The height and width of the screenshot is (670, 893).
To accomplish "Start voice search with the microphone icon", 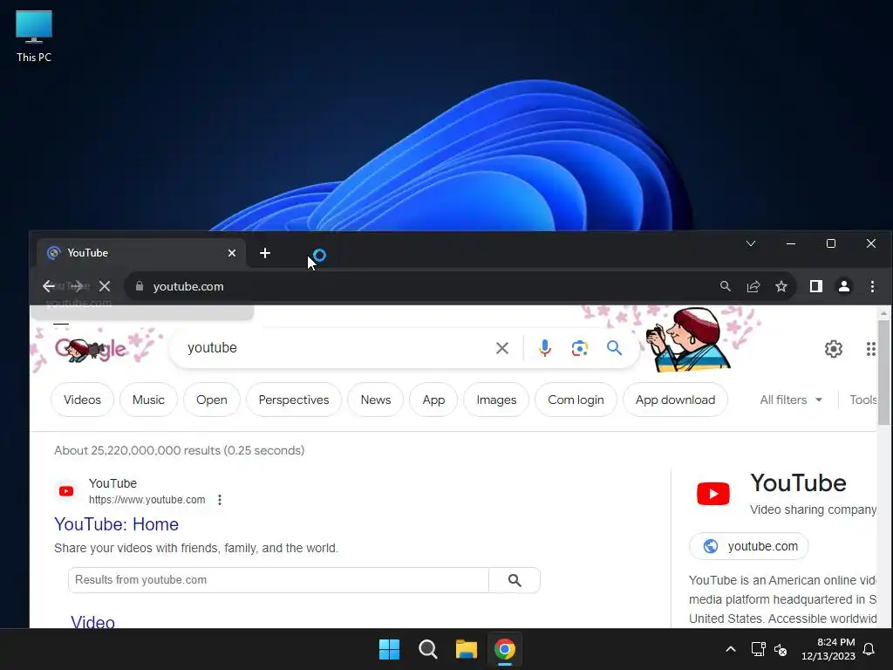I will pyautogui.click(x=544, y=347).
